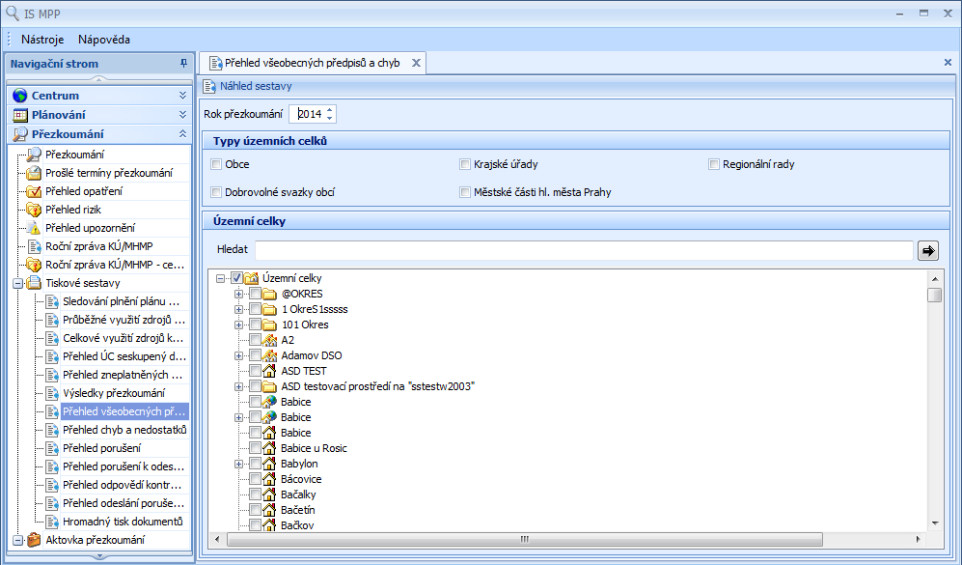962x565 pixels.
Task: Click the Centrum globe icon
Action: pyautogui.click(x=20, y=96)
